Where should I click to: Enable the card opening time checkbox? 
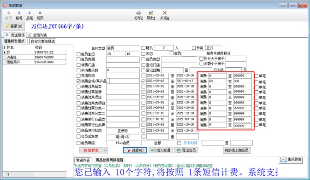179,143
